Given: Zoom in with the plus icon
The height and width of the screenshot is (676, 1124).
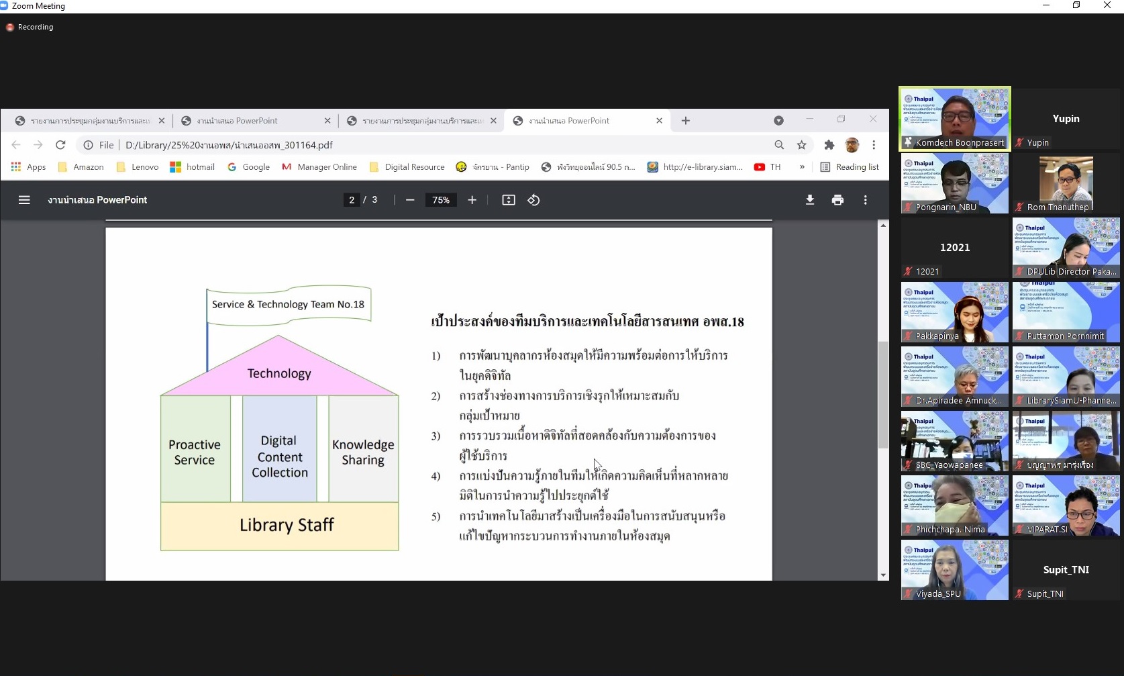Looking at the screenshot, I should [x=472, y=200].
